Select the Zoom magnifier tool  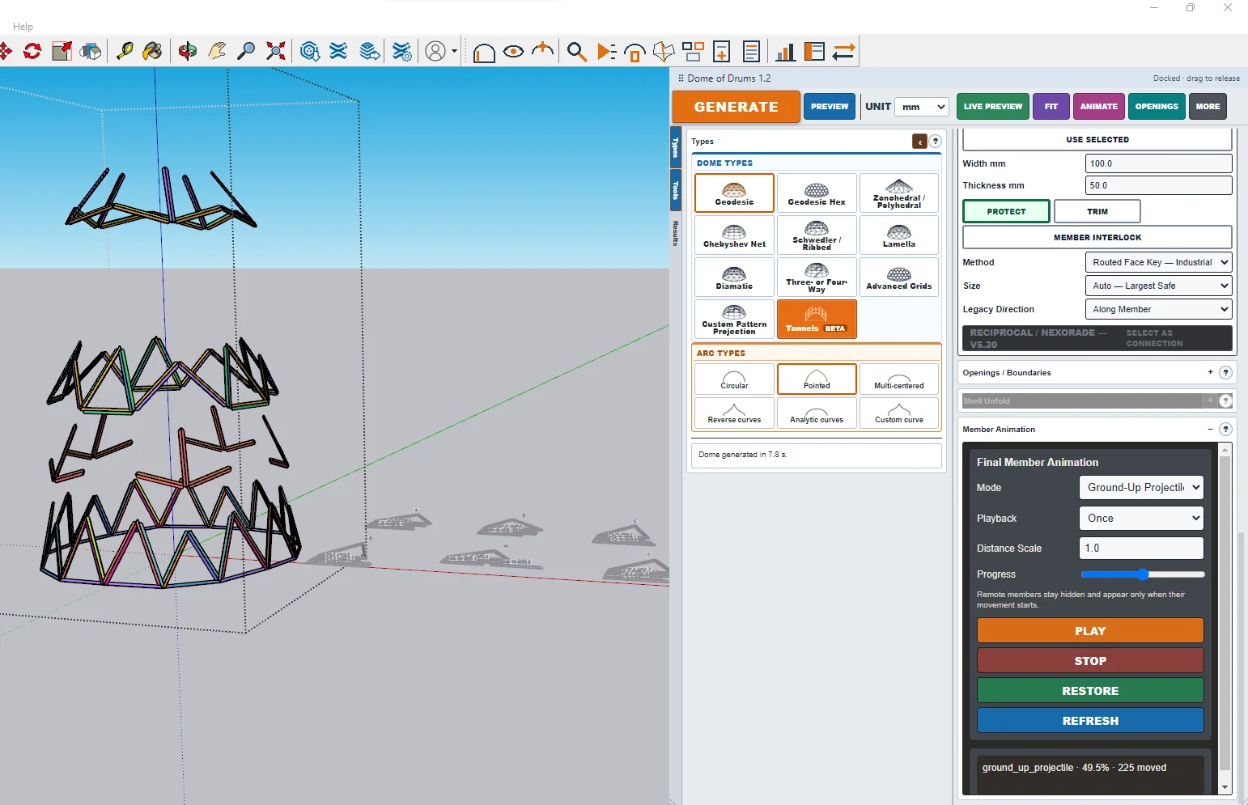point(246,52)
